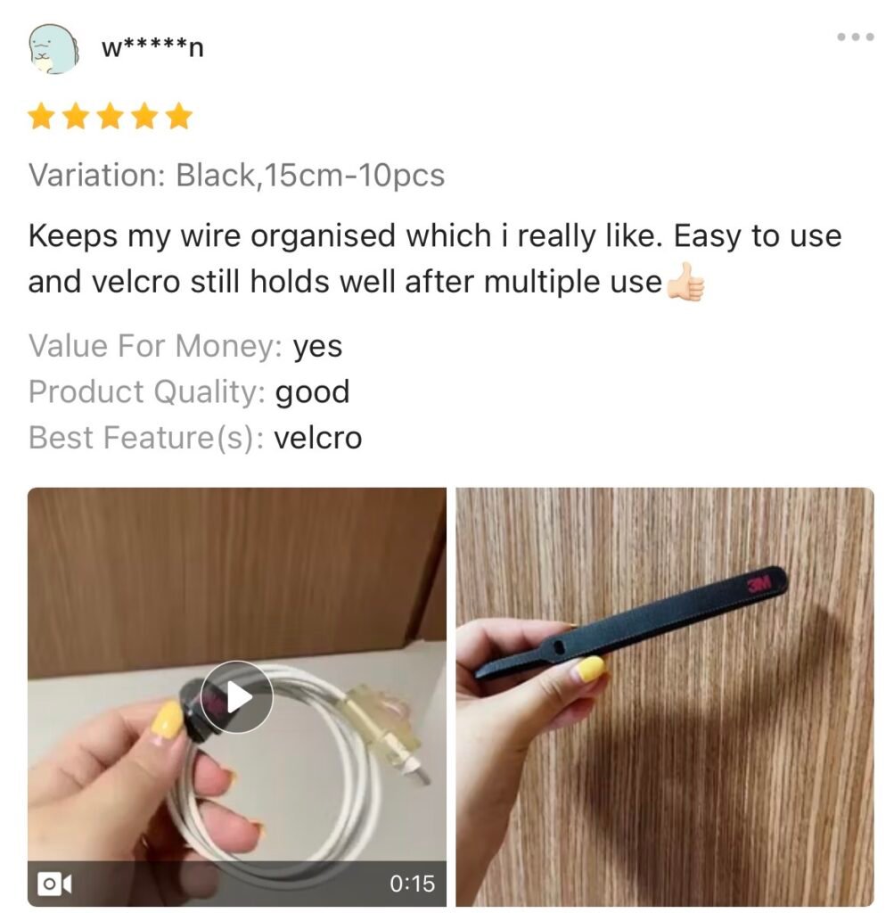
Task: Open the white cable video thumbnail
Action: click(x=237, y=696)
